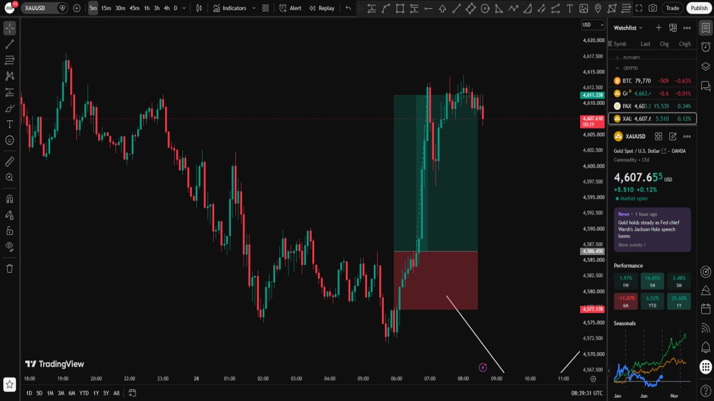Select the location pin tool in top toolbar
This screenshot has width=714, height=401.
click(598, 8)
